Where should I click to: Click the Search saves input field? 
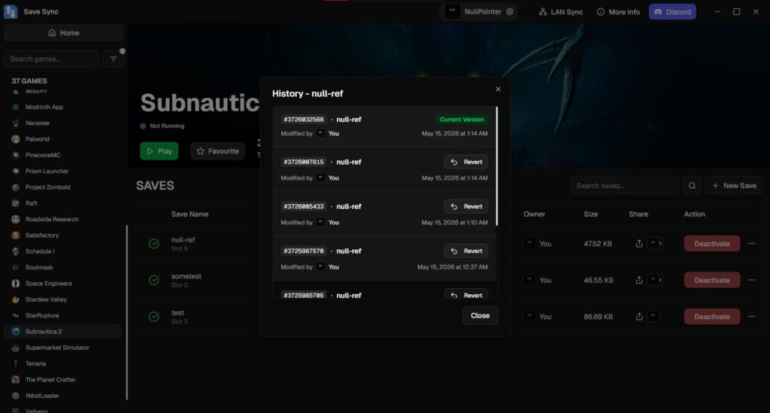click(x=624, y=186)
